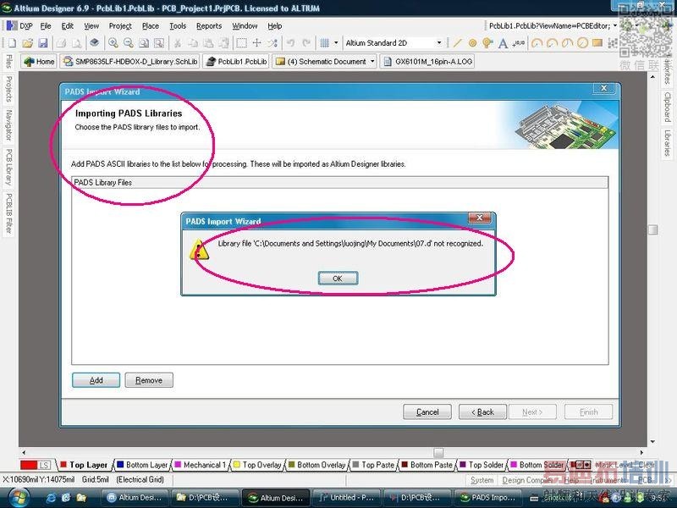Screen dimensions: 677x508
Task: Click the zoom in magnifier icon
Action: tap(113, 43)
